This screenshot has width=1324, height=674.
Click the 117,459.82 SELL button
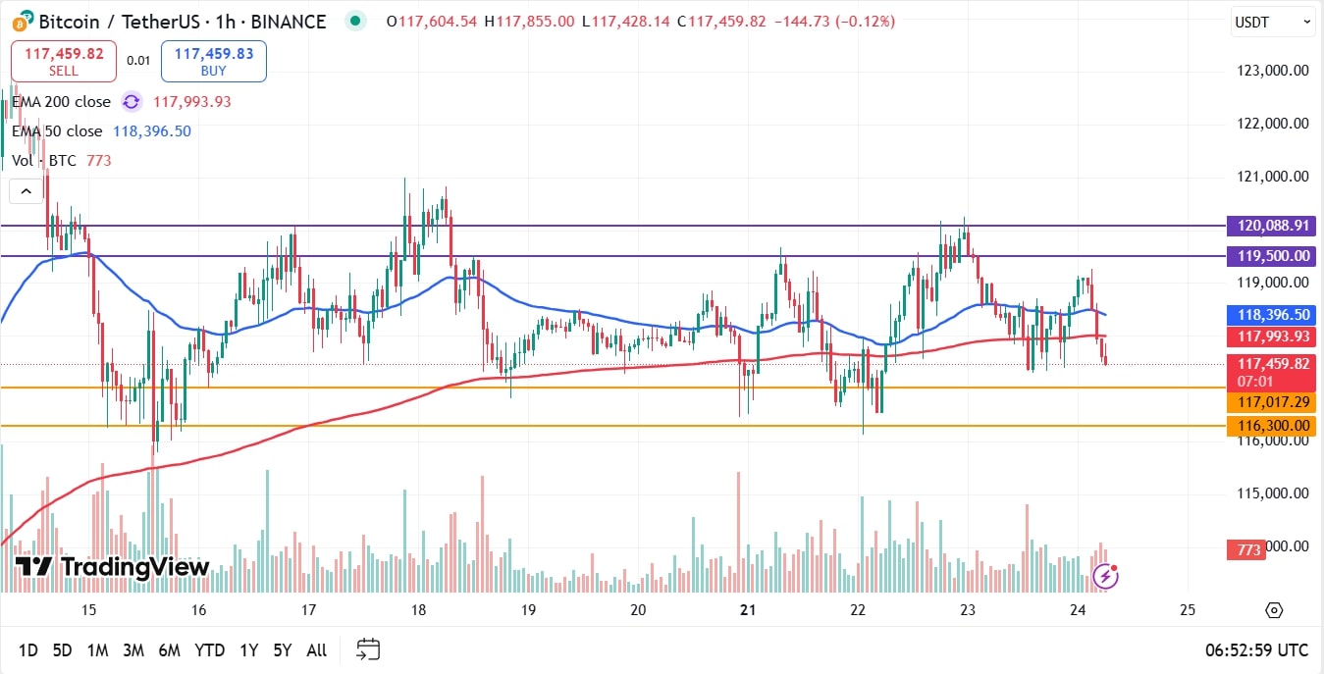(64, 61)
